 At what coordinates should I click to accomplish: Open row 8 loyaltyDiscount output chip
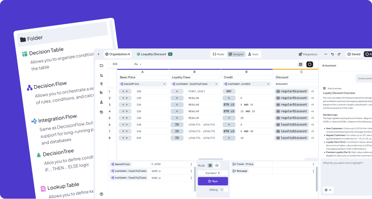[292, 138]
